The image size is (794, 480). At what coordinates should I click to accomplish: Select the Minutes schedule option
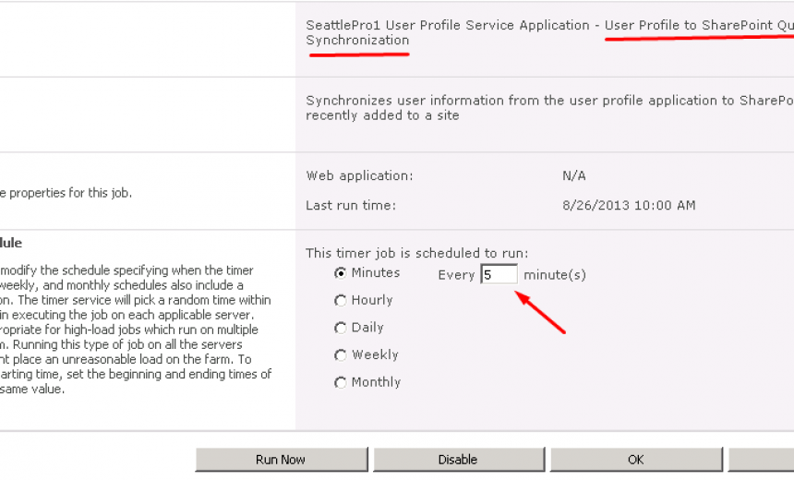pyautogui.click(x=341, y=273)
